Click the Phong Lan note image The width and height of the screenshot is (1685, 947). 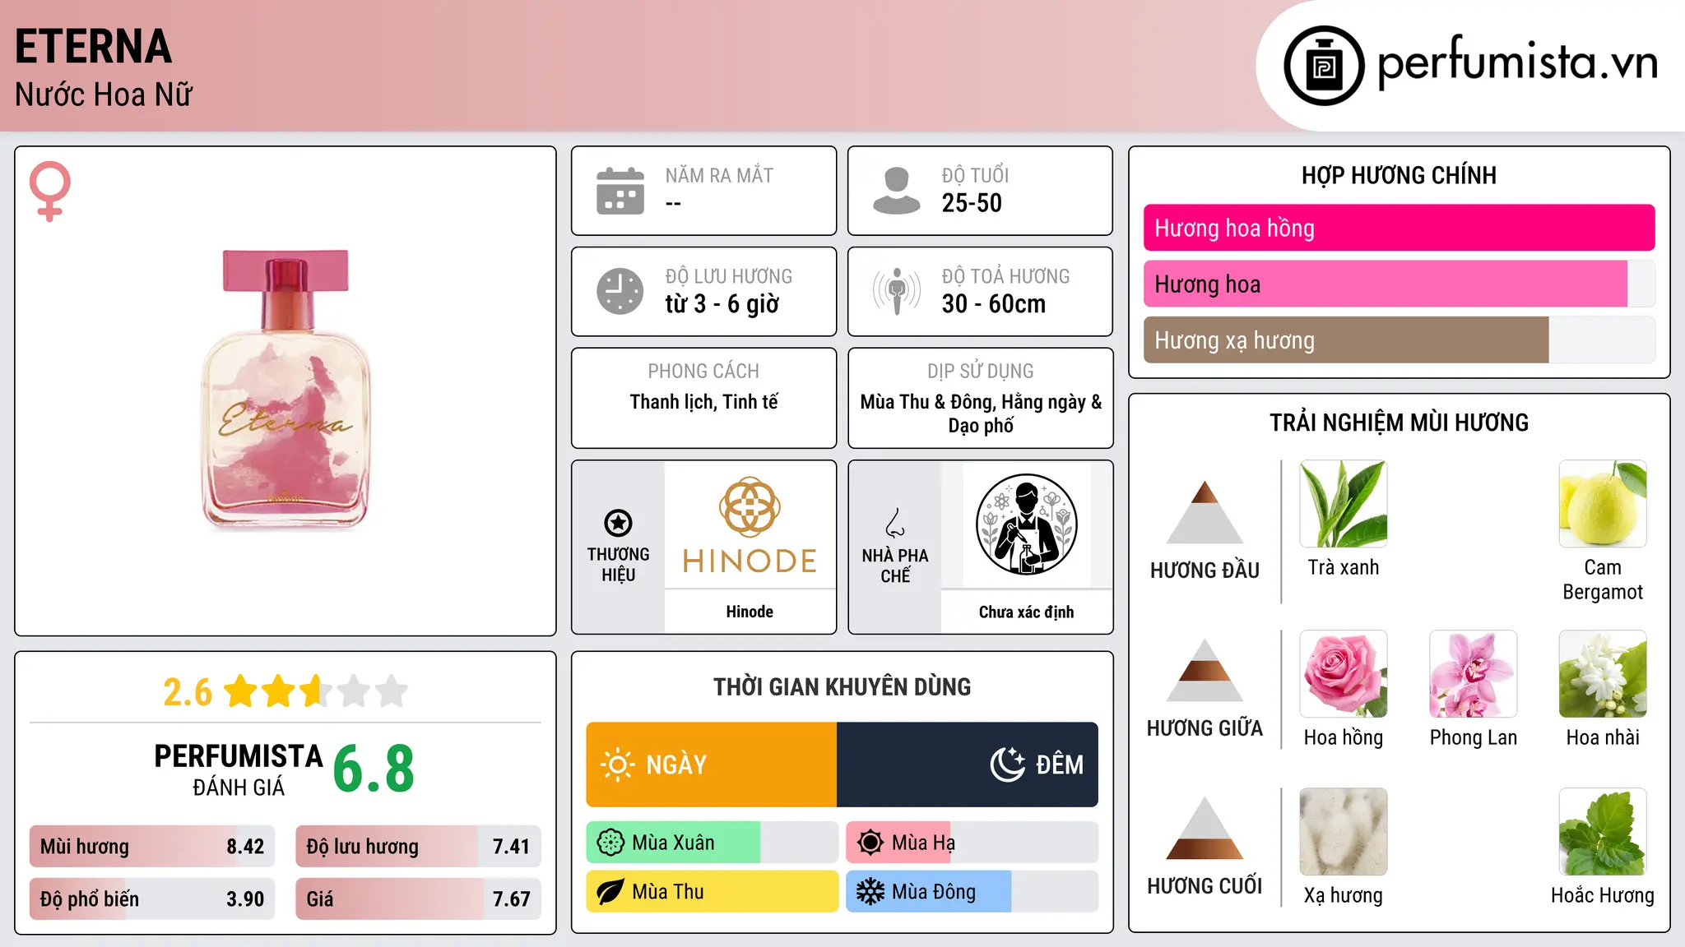[1474, 674]
